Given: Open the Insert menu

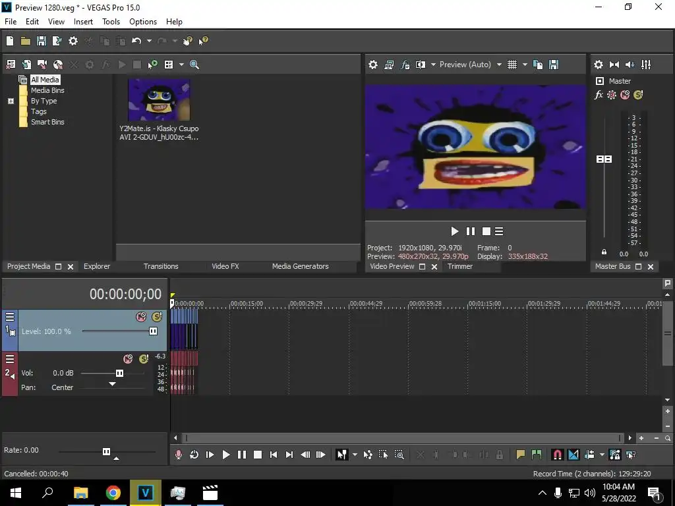Looking at the screenshot, I should pos(83,22).
